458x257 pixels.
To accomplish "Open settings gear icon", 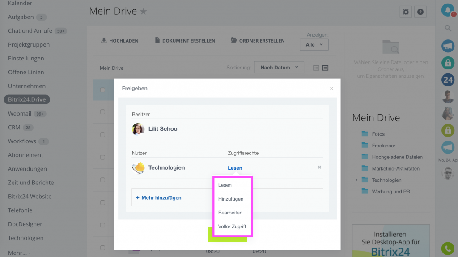I will click(x=406, y=12).
